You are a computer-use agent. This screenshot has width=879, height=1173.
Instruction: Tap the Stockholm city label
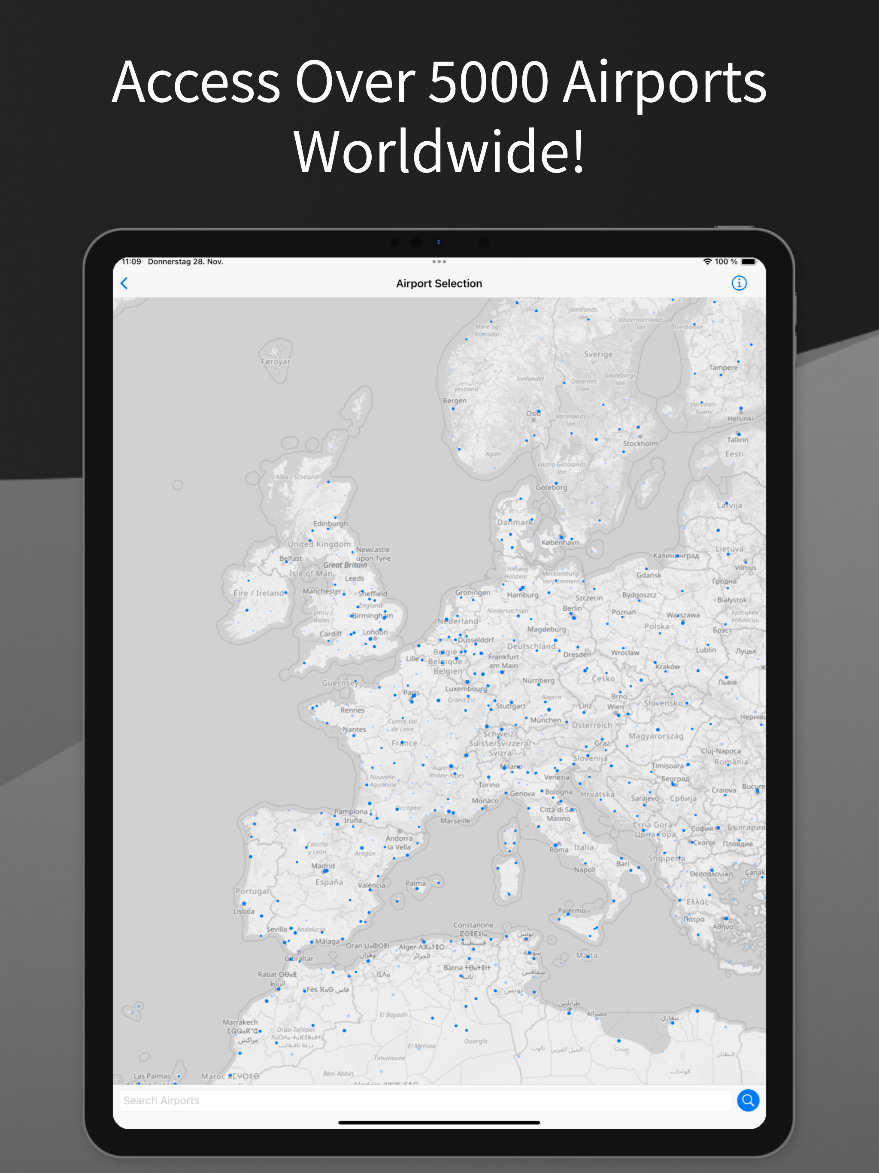click(x=640, y=444)
